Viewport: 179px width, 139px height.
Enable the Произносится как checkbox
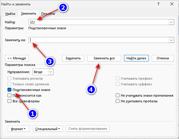tap(9, 95)
